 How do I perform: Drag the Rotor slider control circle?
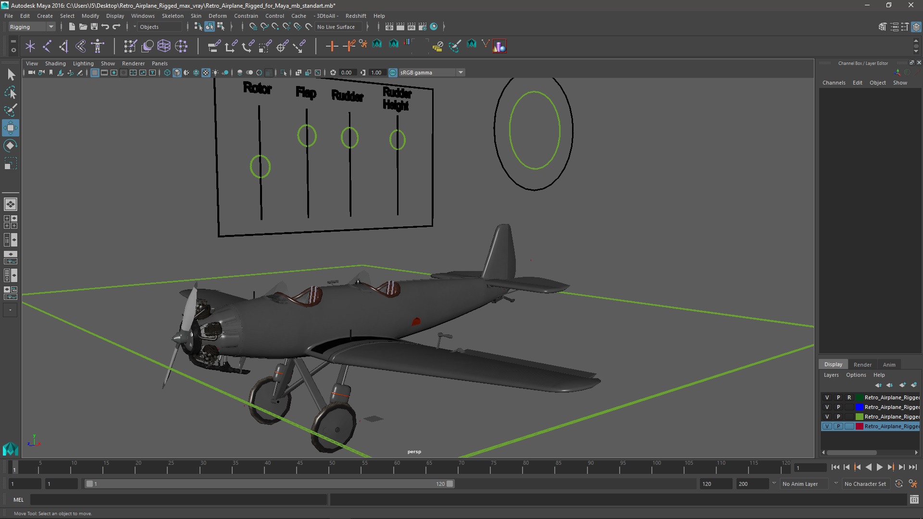tap(259, 165)
